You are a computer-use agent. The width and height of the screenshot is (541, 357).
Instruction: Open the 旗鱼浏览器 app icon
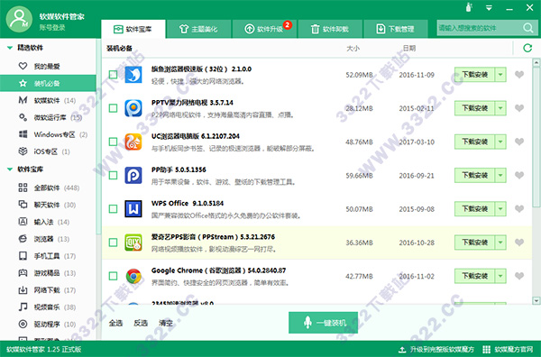tap(133, 75)
